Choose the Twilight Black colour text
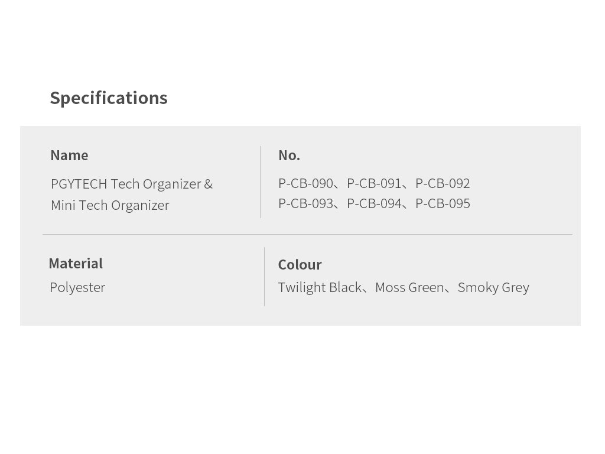The height and width of the screenshot is (454, 605). point(320,287)
